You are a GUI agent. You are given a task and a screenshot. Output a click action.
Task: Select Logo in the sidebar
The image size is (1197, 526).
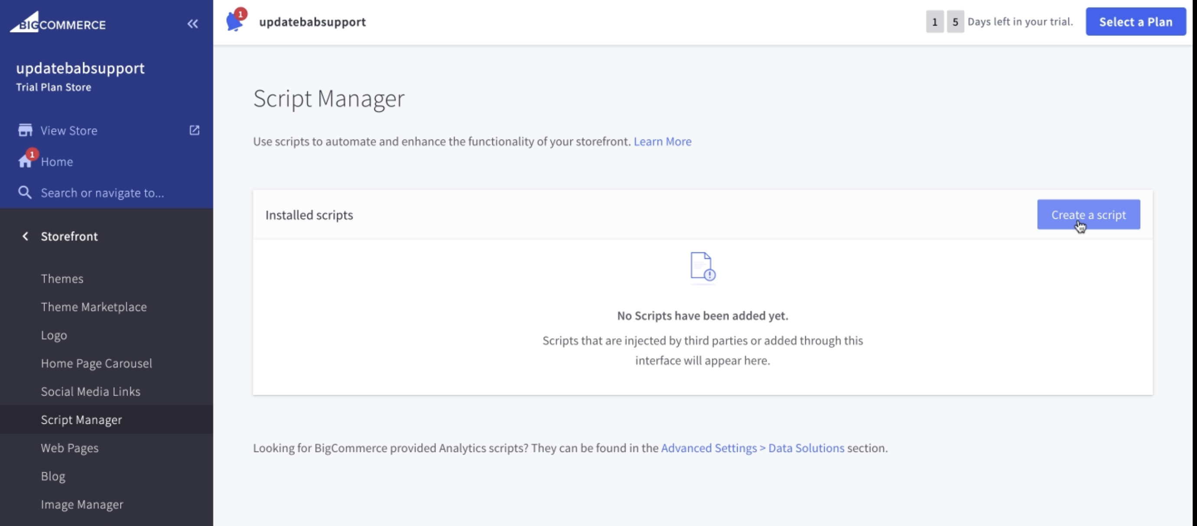coord(53,335)
